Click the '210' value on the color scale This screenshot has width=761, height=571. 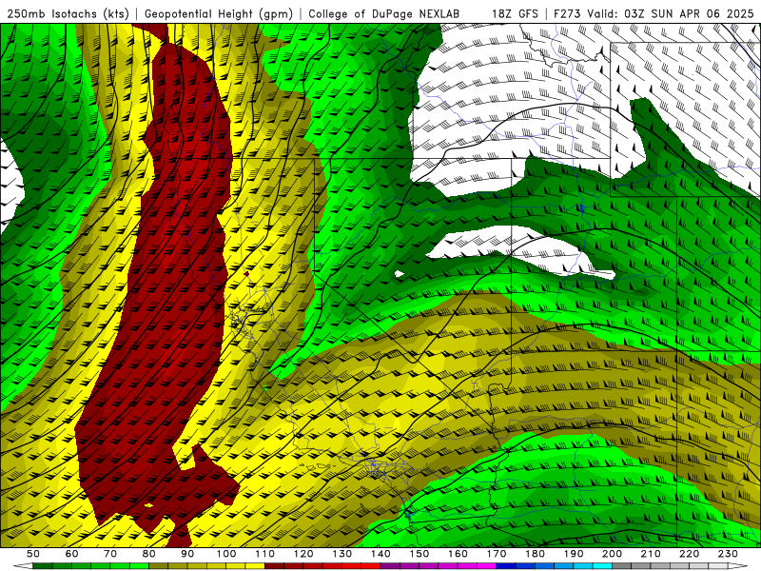pos(651,554)
